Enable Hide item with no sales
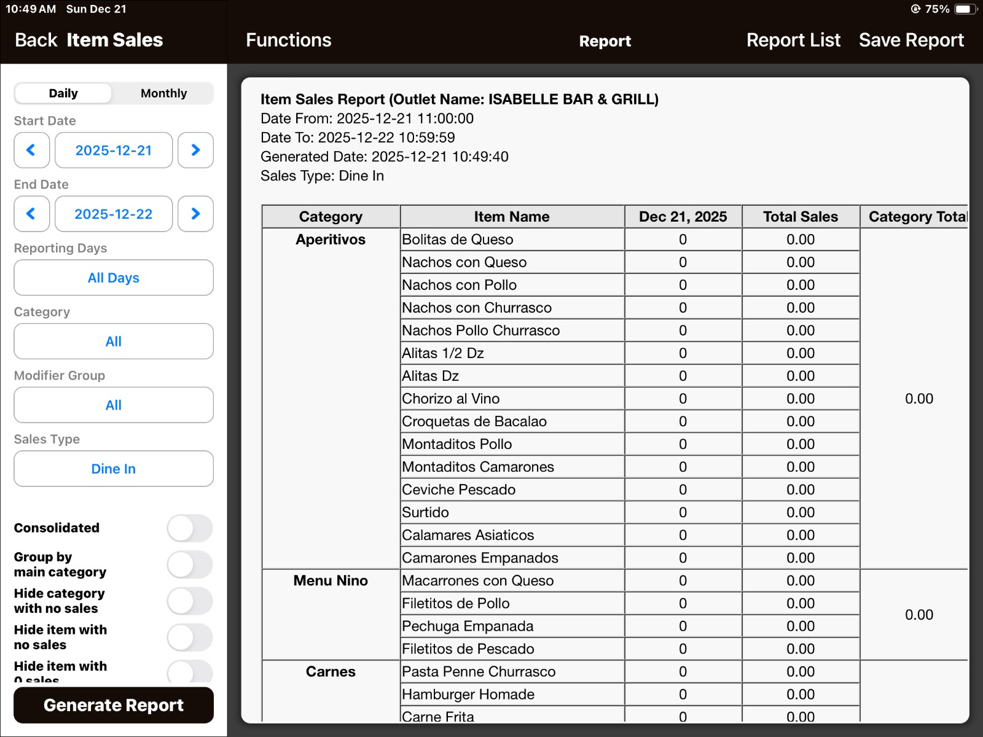This screenshot has height=737, width=983. [190, 638]
